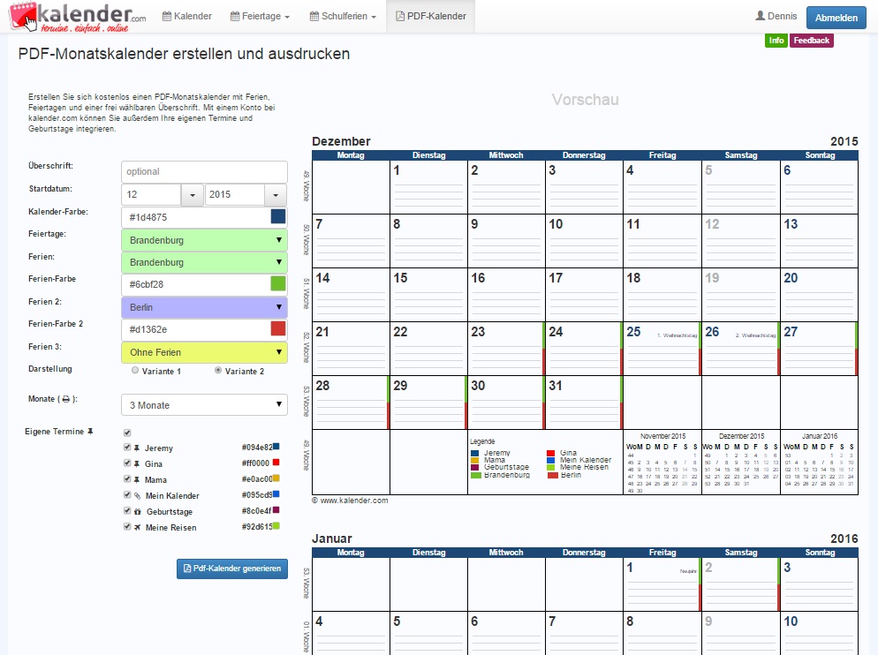Click the airplane icon beside Meine Reisen
The image size is (878, 655).
tap(137, 527)
